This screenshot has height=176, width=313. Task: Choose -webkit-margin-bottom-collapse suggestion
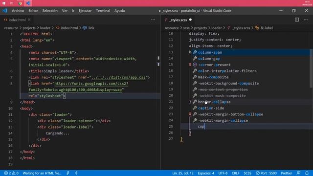tap(251, 114)
